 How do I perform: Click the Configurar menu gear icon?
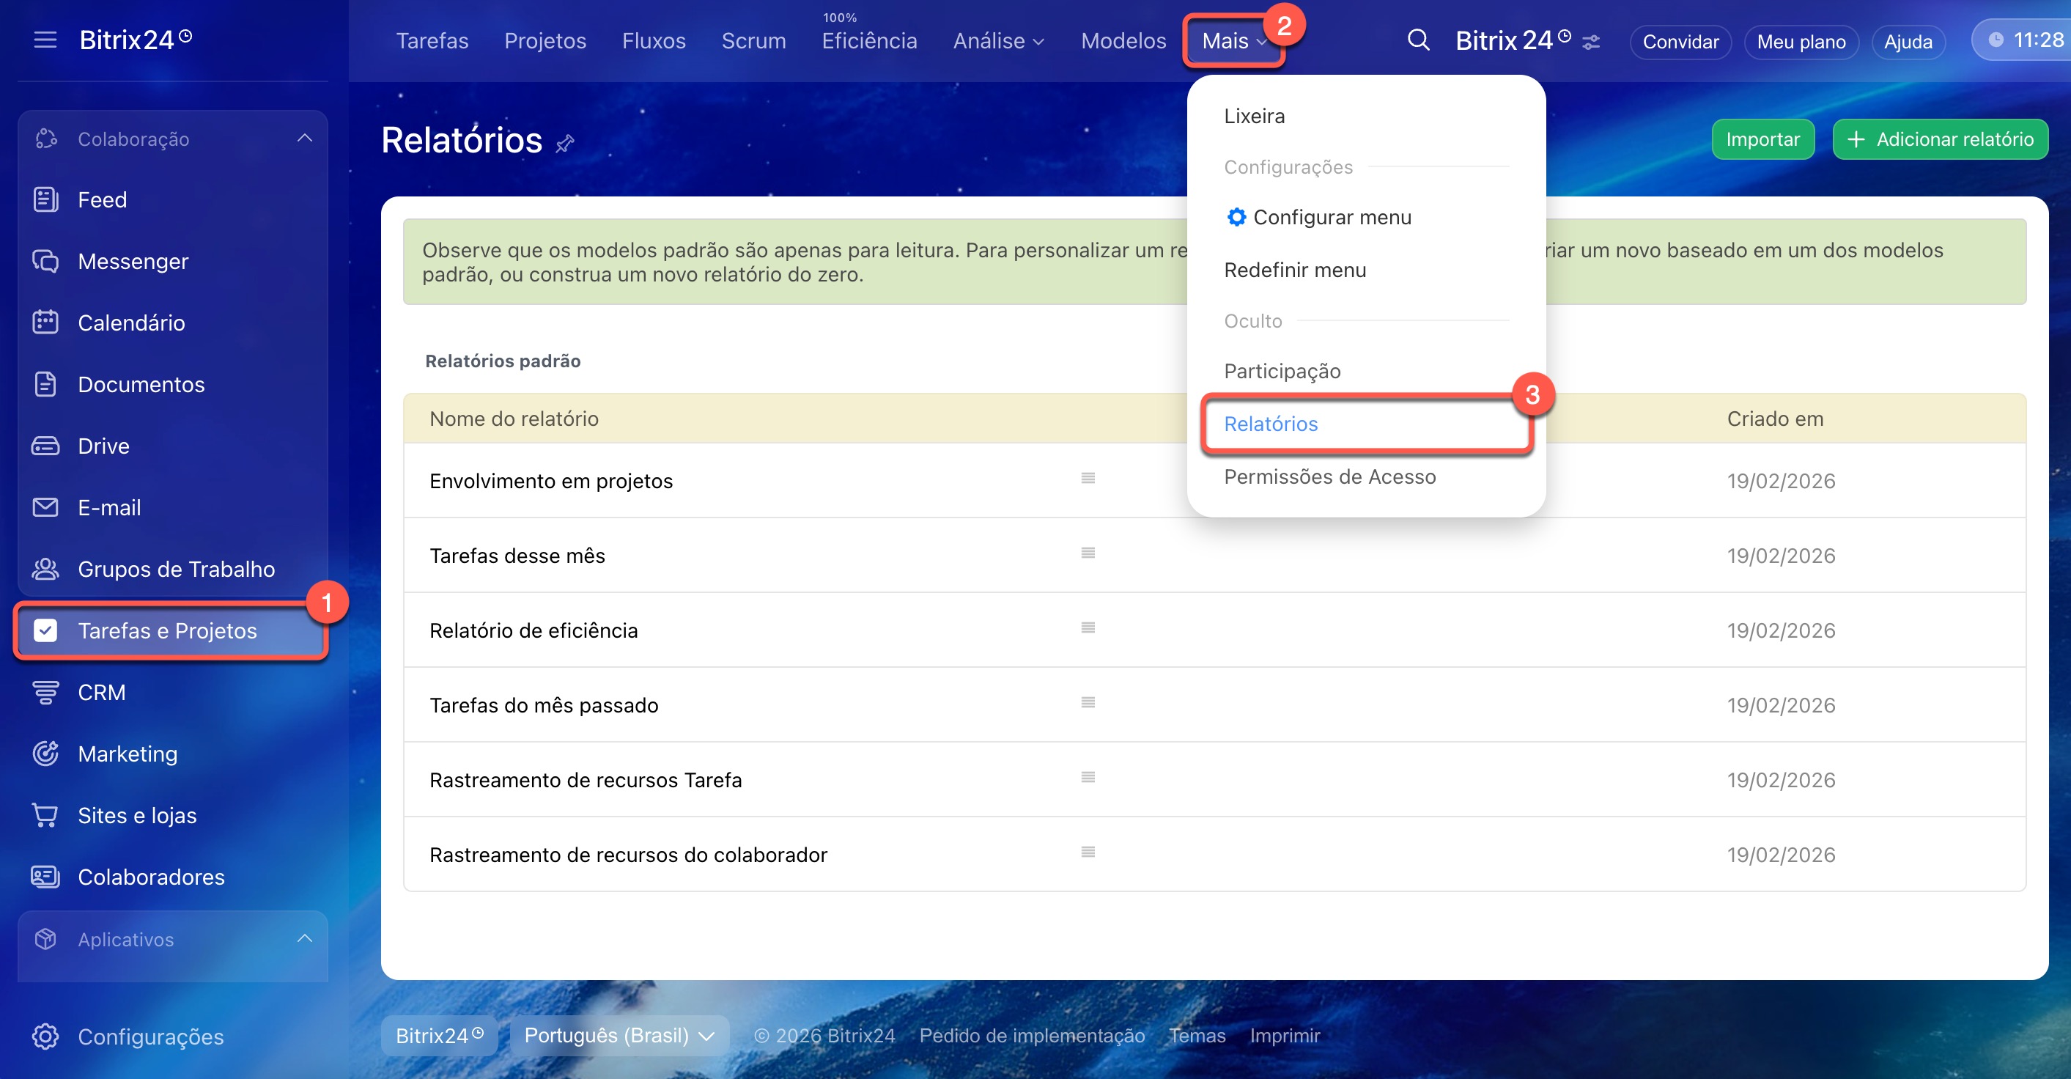1236,217
